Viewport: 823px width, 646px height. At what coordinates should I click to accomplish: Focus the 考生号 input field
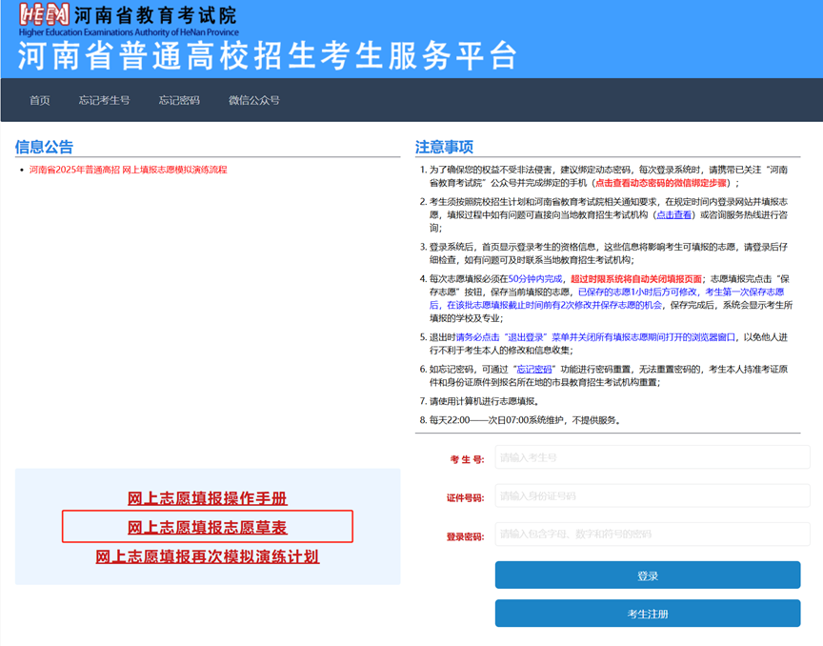point(652,457)
